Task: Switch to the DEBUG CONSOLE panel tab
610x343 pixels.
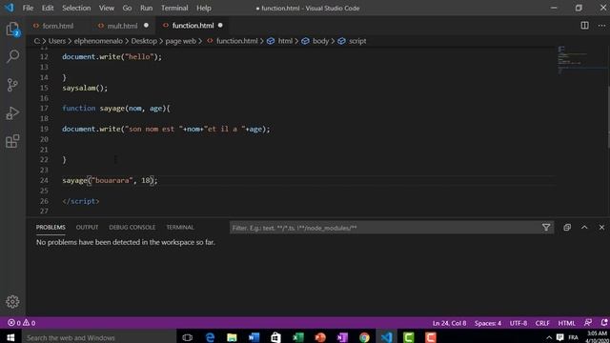Action: (x=132, y=227)
